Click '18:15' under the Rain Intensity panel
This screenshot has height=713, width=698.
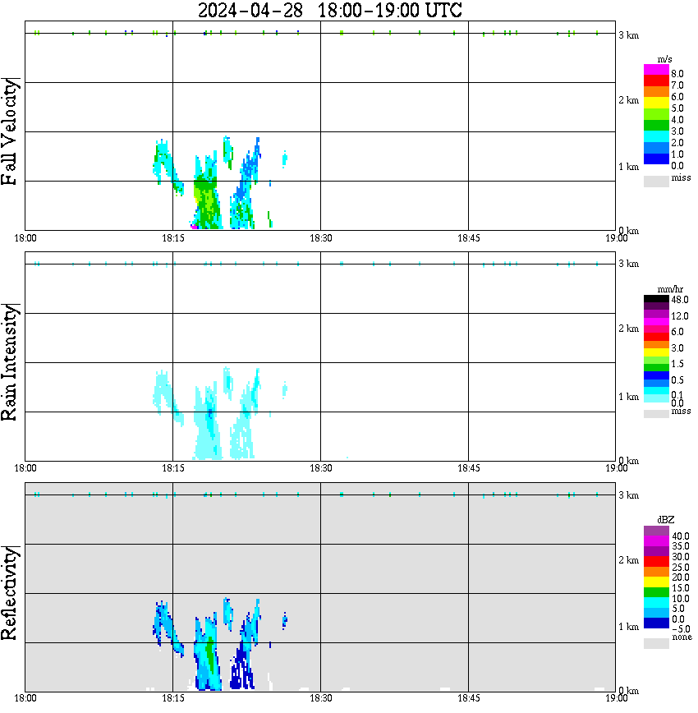[x=172, y=468]
